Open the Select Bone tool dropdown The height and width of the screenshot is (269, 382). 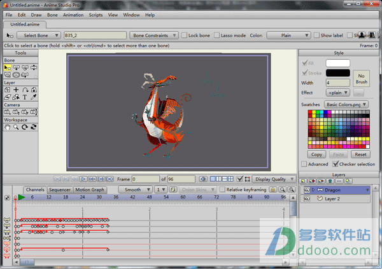pos(39,36)
